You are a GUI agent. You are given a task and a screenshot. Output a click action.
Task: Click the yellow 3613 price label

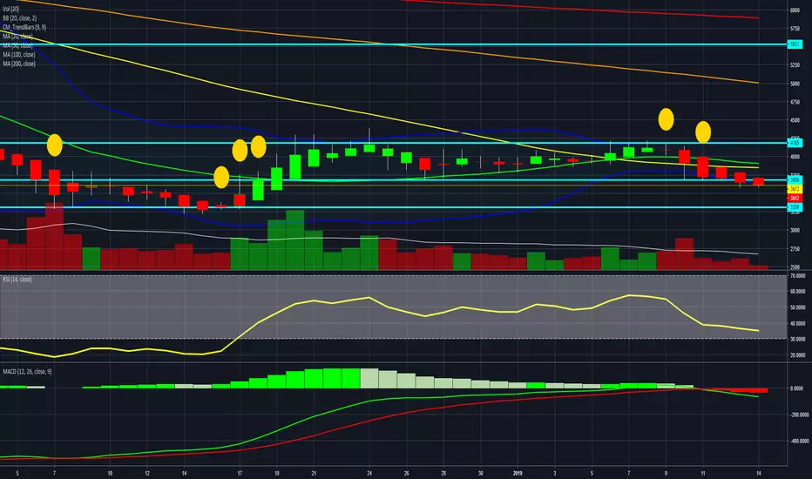coord(795,189)
